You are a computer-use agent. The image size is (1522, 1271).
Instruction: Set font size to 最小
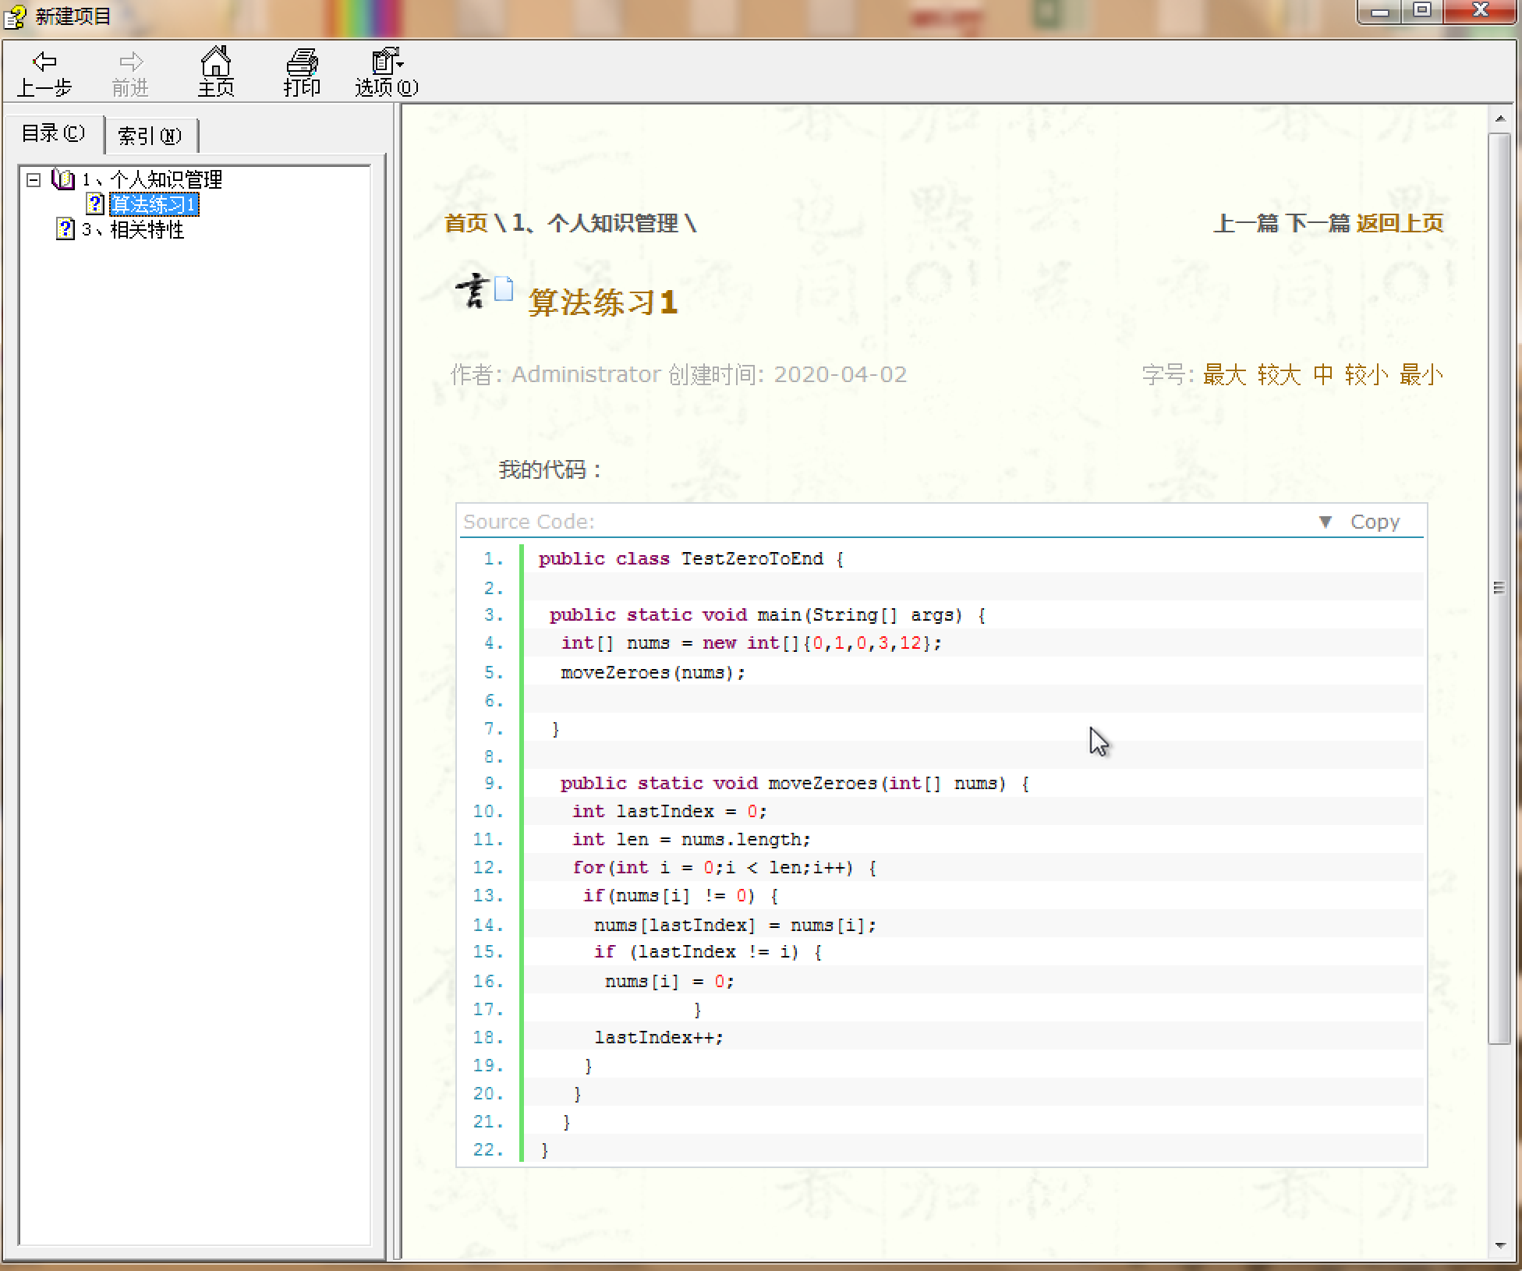[x=1421, y=375]
